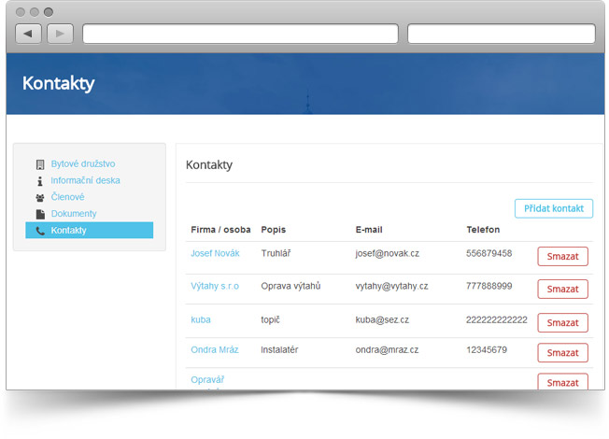The image size is (609, 439).
Task: Select Dokumenty in the sidebar menu
Action: click(73, 214)
